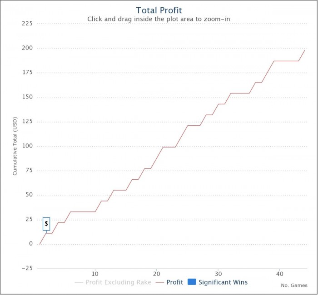This screenshot has width=318, height=295.
Task: Click the −25 y-axis tick label
Action: (27, 269)
